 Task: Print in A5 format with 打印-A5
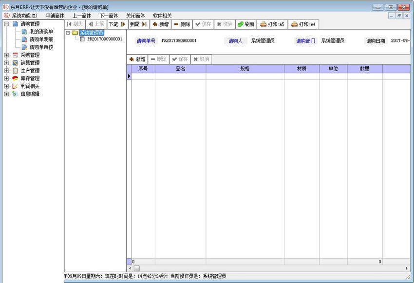(x=272, y=24)
